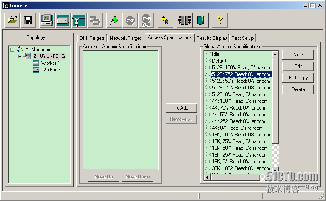Click the specifications list scroll down arrow
Screen dimensions: 326x201
[275, 170]
